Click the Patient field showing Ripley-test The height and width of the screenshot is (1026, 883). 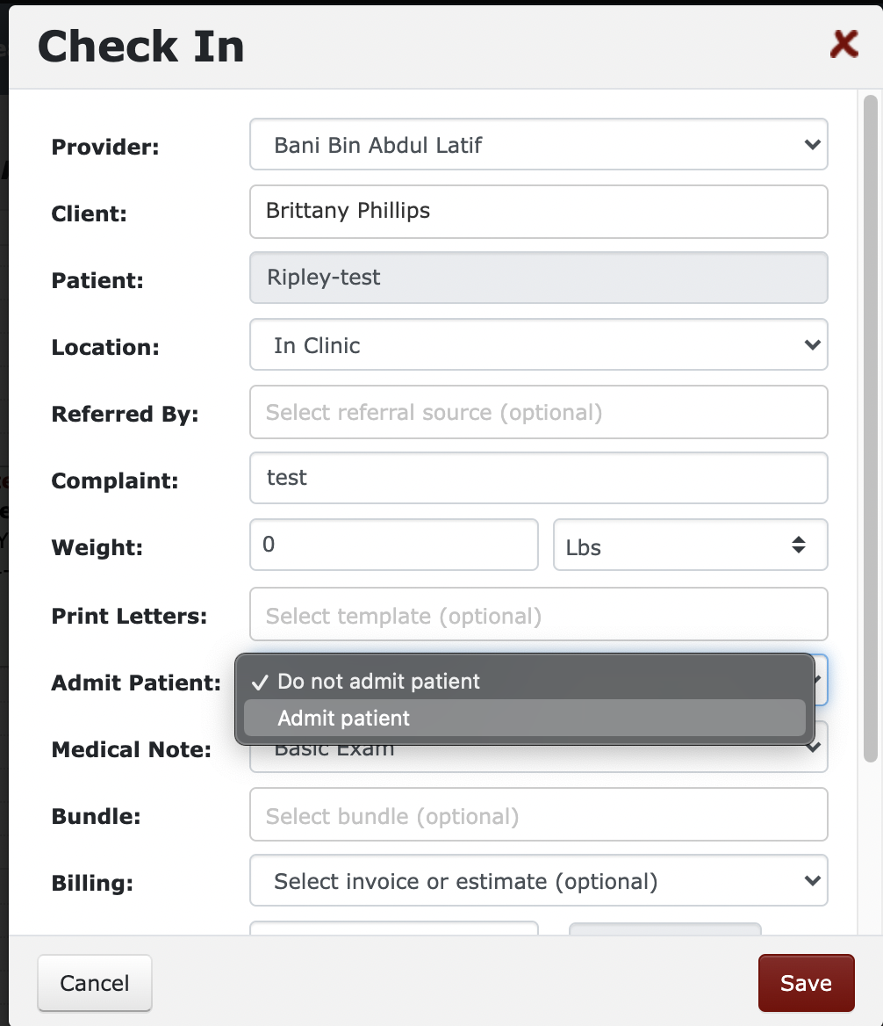(537, 278)
